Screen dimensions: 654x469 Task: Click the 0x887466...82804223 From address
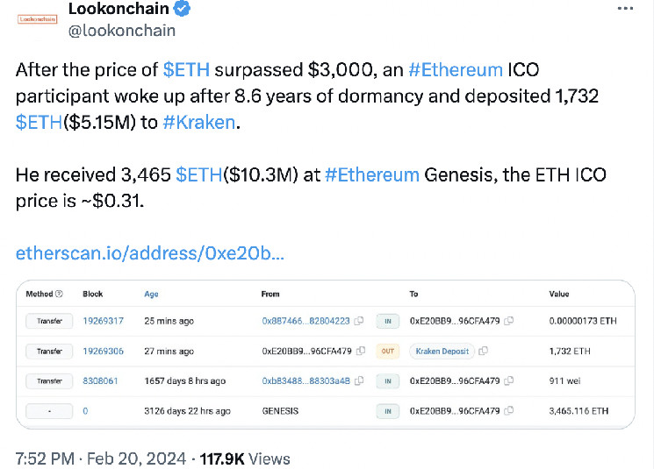(305, 321)
